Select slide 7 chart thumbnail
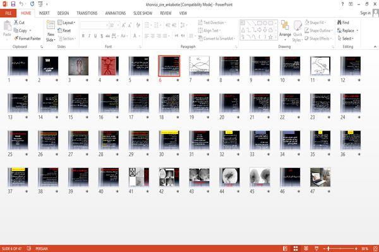Image resolution: width=379 pixels, height=252 pixels. (200, 66)
